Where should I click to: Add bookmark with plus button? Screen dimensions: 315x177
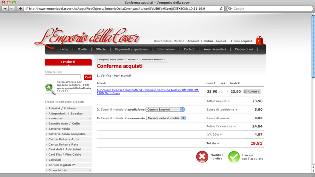pos(20,9)
